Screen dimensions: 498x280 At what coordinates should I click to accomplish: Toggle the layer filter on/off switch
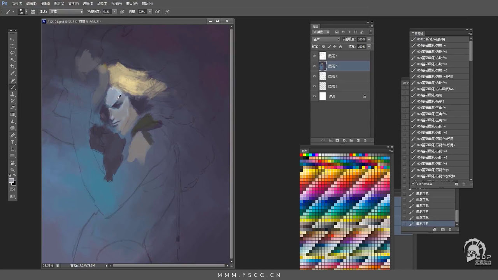pyautogui.click(x=370, y=32)
